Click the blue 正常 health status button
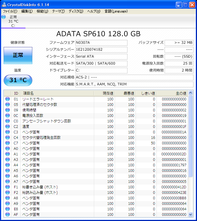The image size is (197, 221). pos(18,55)
